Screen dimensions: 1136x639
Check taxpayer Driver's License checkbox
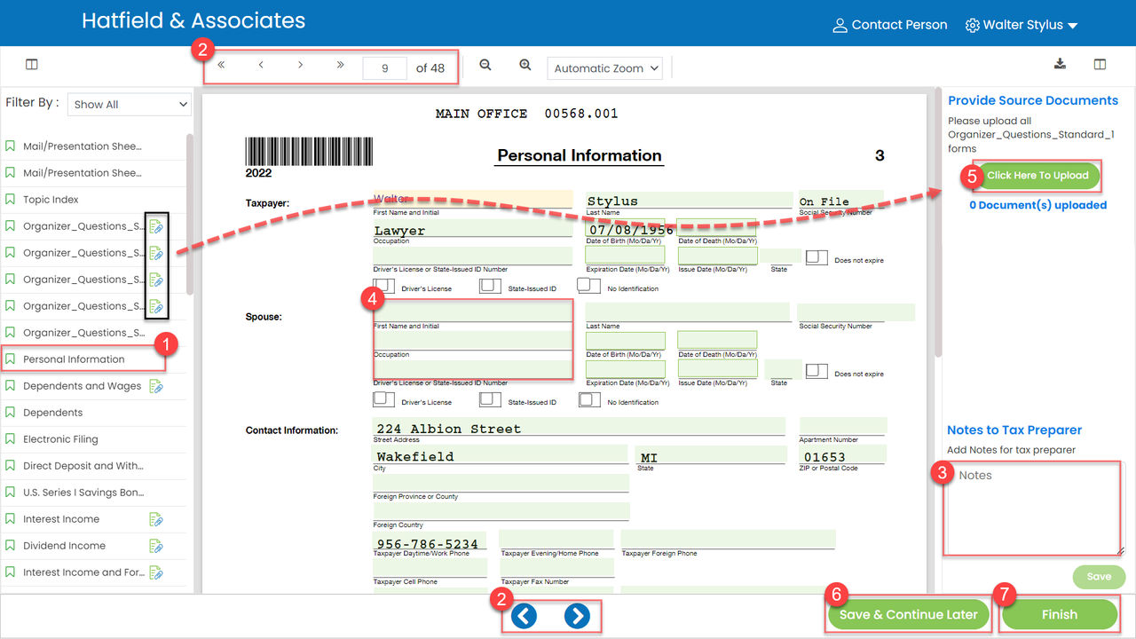pos(384,286)
